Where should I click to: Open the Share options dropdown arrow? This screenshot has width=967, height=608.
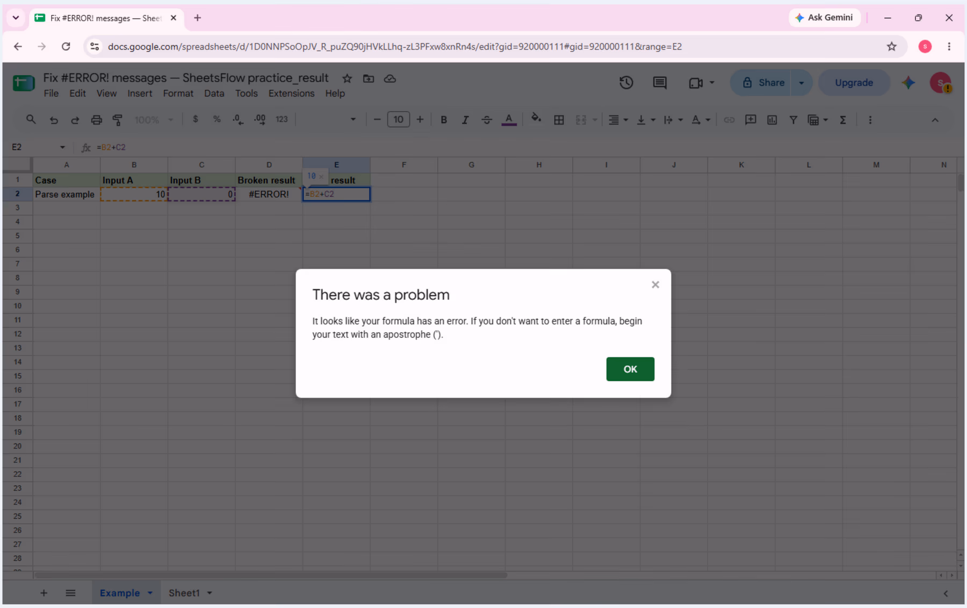click(x=801, y=83)
